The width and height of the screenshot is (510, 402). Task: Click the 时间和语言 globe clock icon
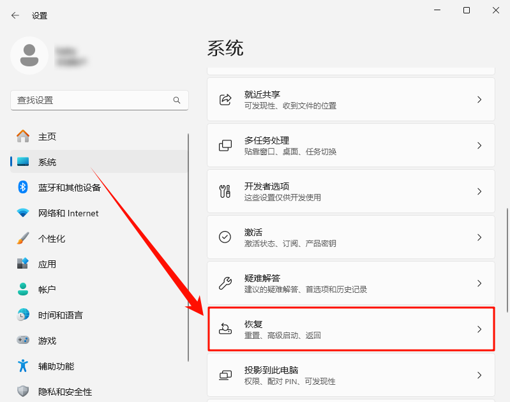[x=23, y=315]
